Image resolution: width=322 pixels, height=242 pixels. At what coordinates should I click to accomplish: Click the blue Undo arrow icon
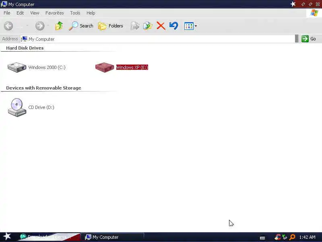coord(173,26)
